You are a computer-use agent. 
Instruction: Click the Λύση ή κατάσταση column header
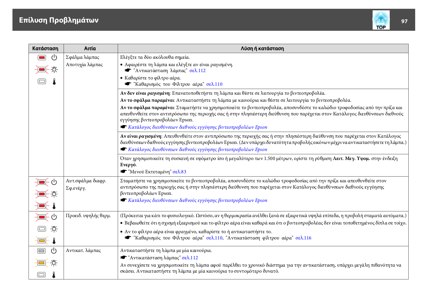tap(262, 48)
